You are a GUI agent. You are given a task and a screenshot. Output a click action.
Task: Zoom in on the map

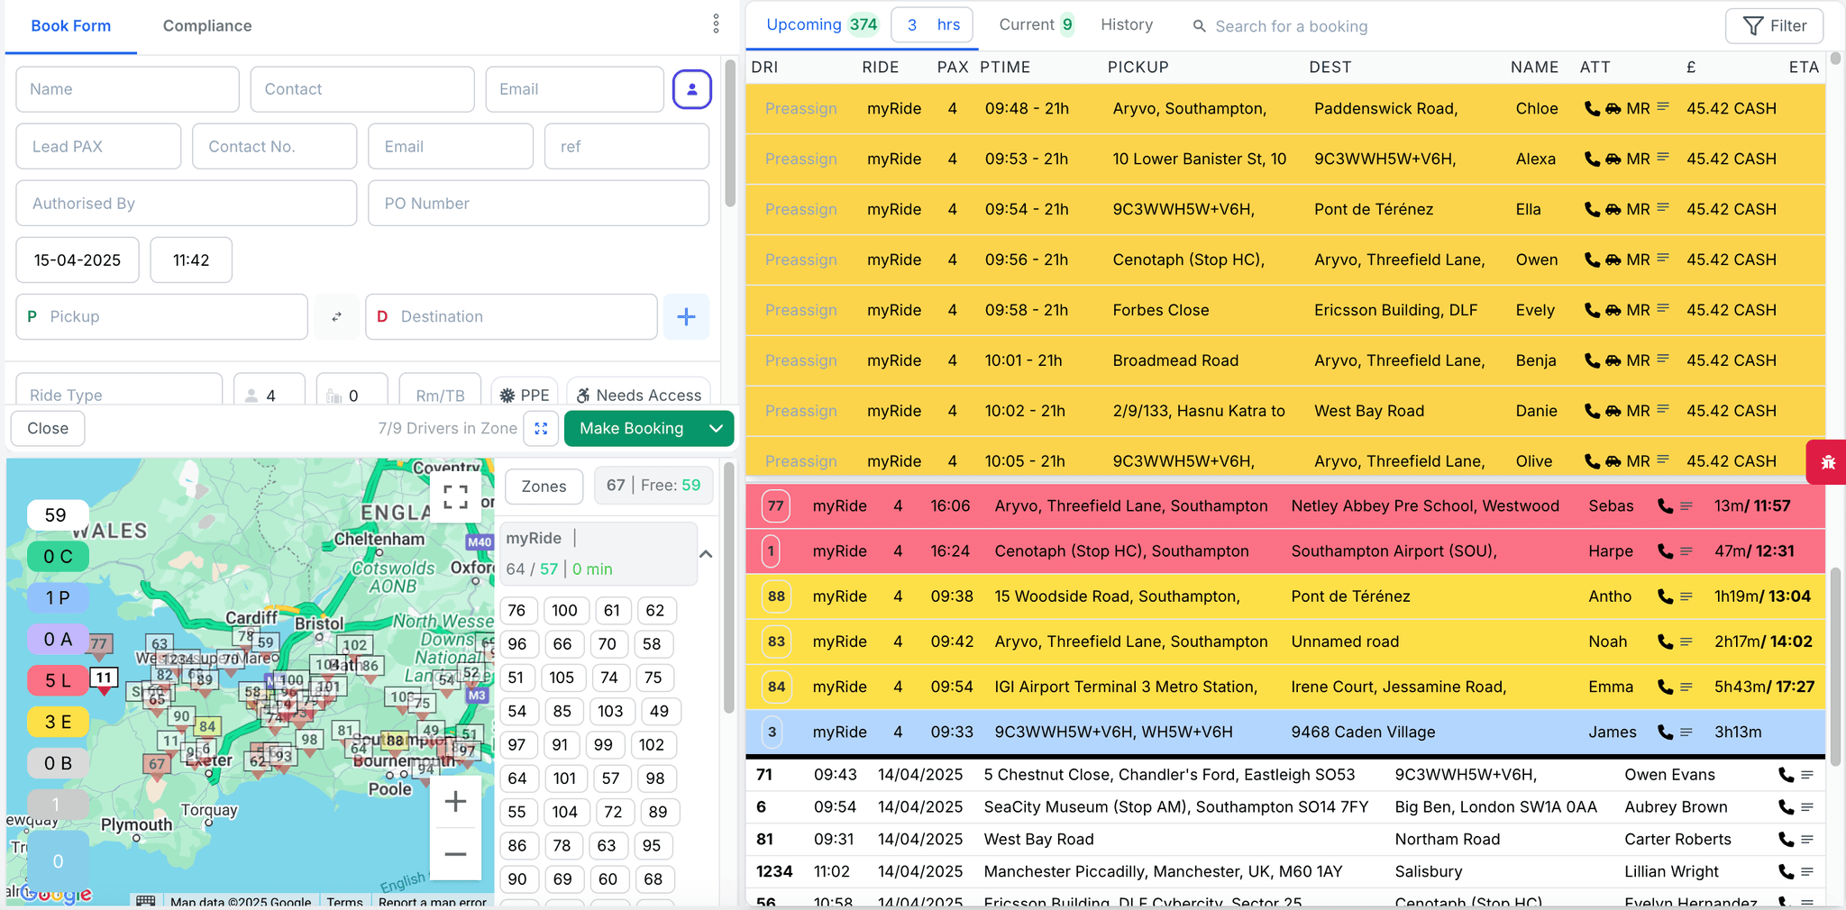[x=455, y=802]
